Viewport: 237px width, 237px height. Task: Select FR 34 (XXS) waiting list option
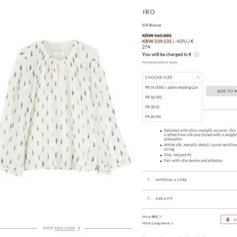click(172, 87)
